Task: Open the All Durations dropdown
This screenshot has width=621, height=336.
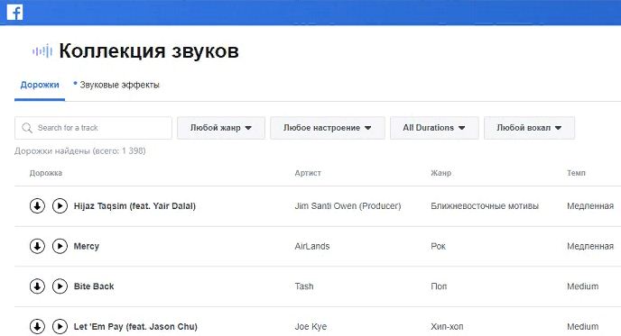Action: tap(434, 128)
